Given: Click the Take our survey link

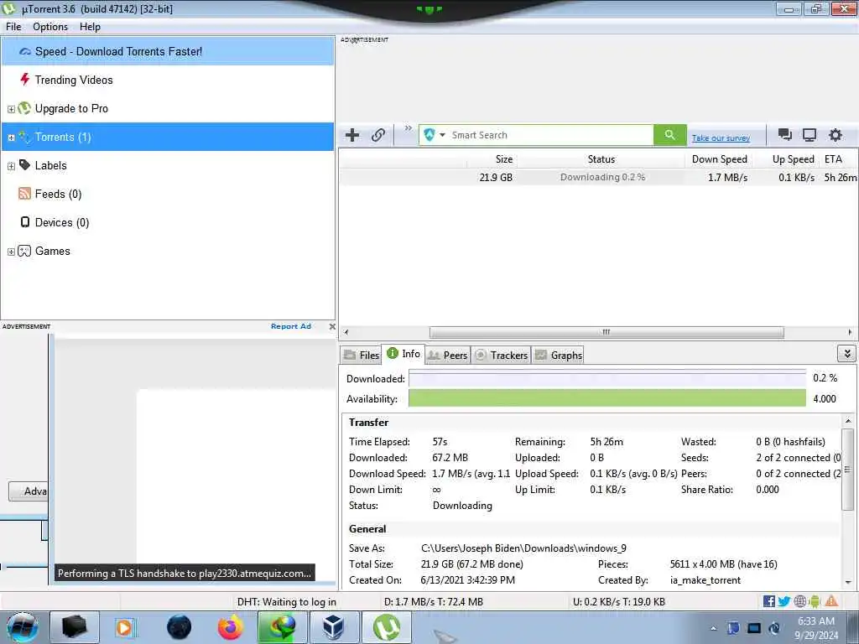Looking at the screenshot, I should [721, 138].
